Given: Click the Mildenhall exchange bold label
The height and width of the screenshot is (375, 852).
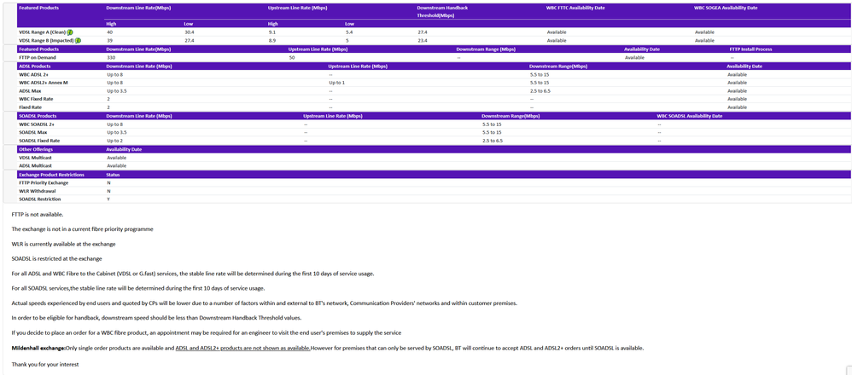Looking at the screenshot, I should tap(39, 348).
